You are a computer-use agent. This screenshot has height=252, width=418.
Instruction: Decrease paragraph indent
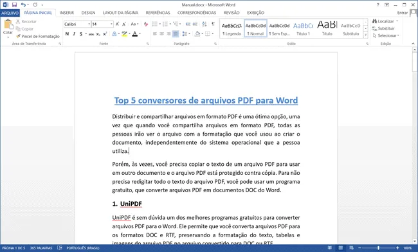tap(188, 24)
